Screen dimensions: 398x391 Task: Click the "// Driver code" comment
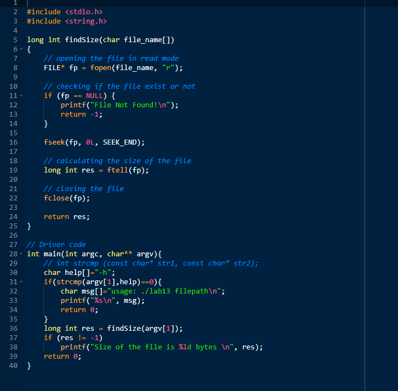pos(56,245)
